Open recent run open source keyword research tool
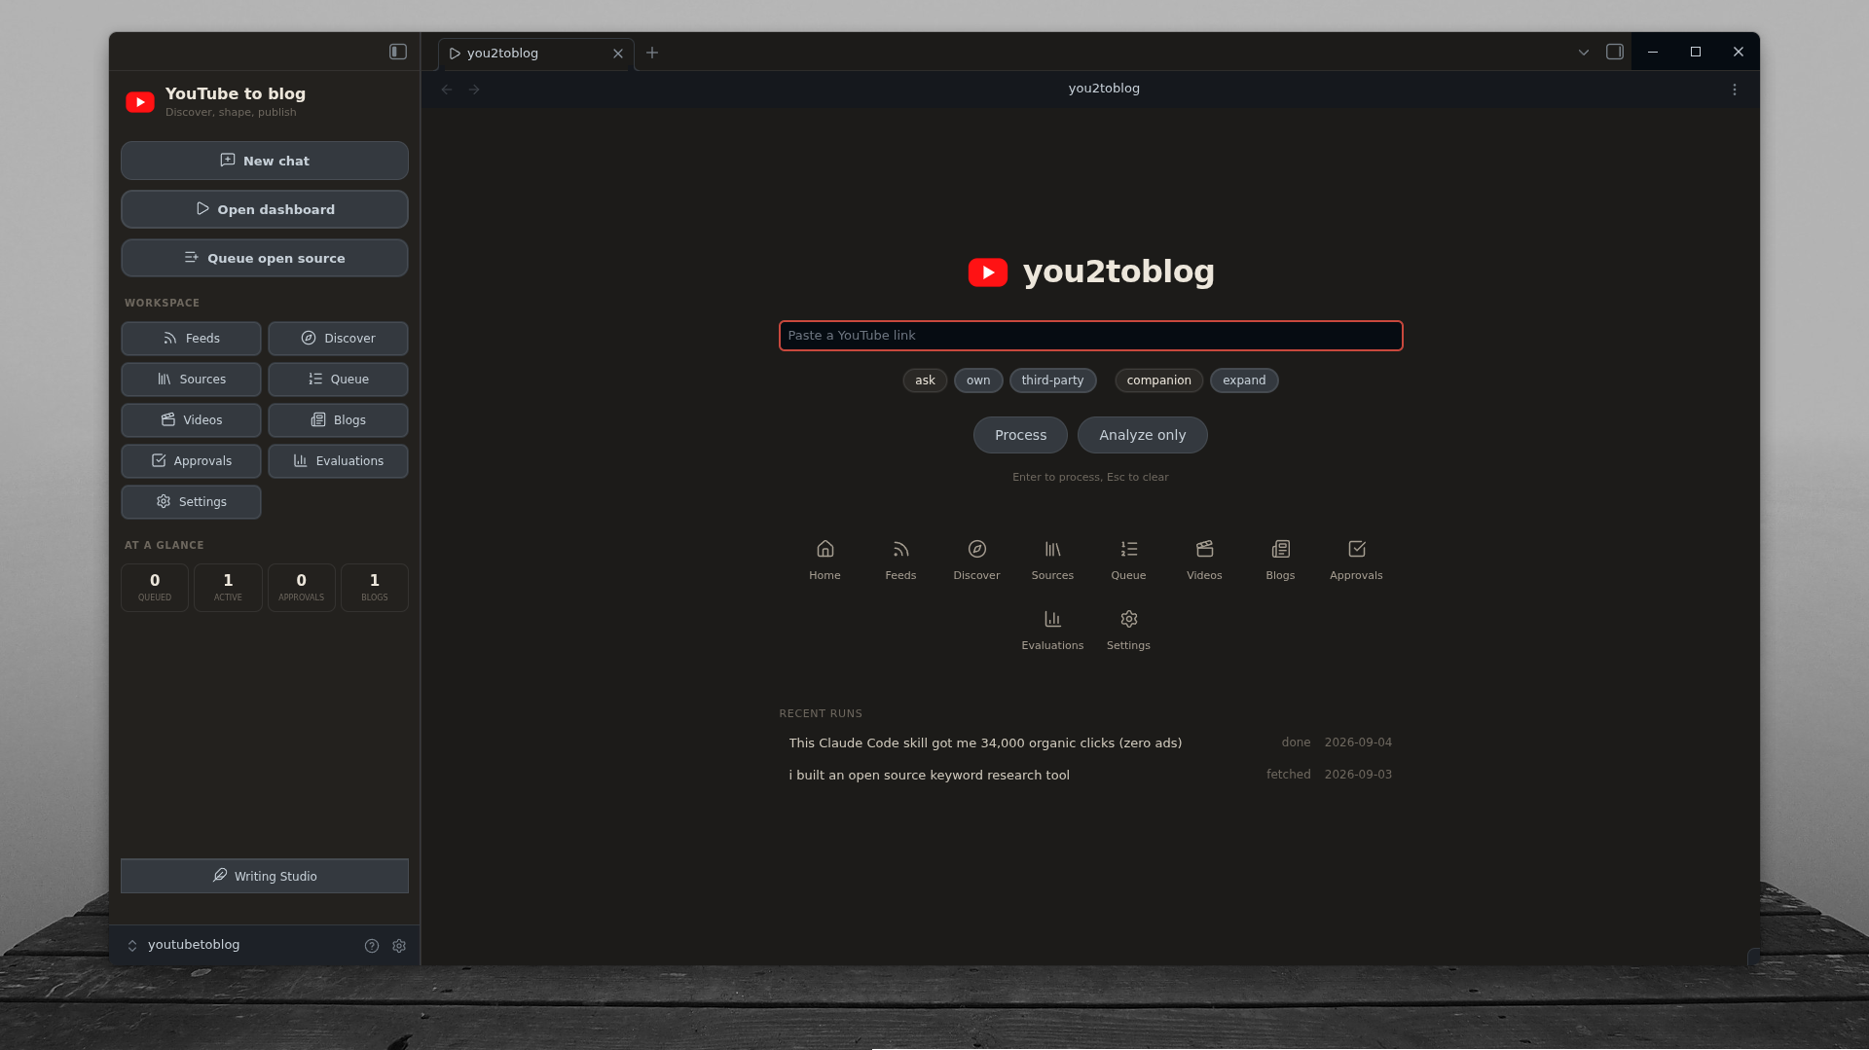The height and width of the screenshot is (1050, 1869). point(1090,775)
